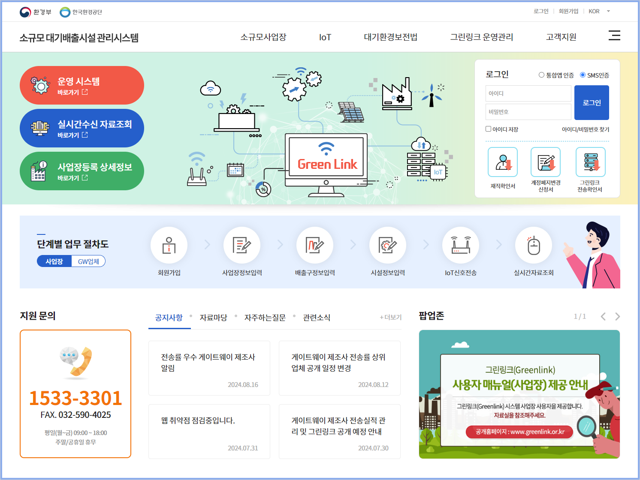Go to previous popup zone slide

tap(603, 317)
